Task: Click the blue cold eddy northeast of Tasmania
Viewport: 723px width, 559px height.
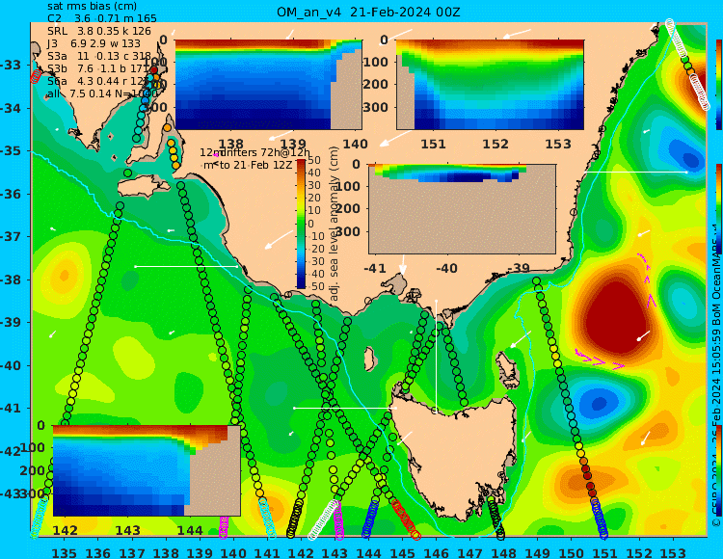Action: click(x=598, y=404)
